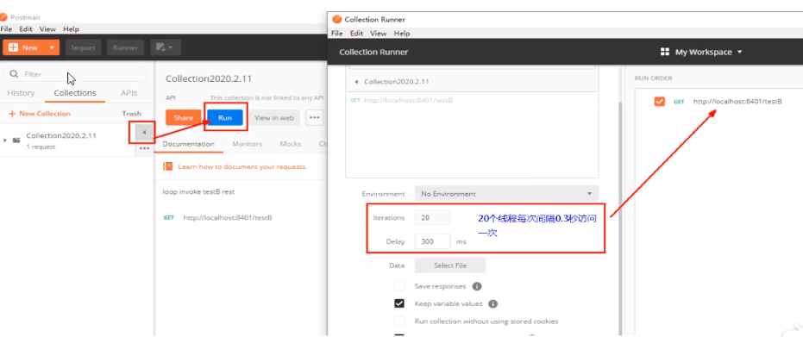Open the Help menu in Collection Runner
The width and height of the screenshot is (803, 337).
(x=402, y=34)
